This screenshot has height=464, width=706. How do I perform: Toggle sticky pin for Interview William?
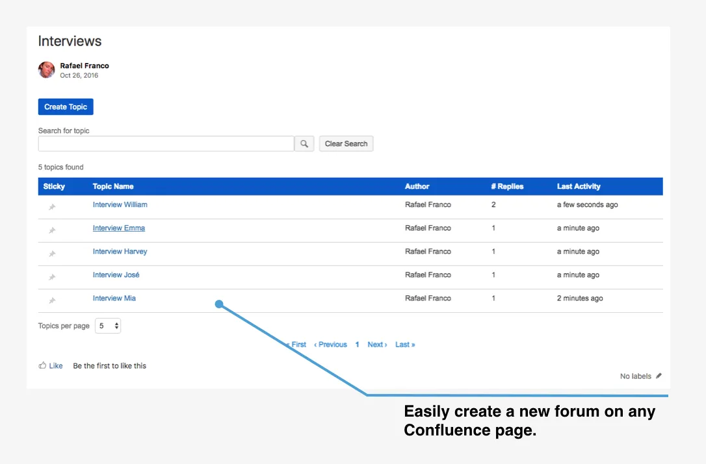point(52,207)
